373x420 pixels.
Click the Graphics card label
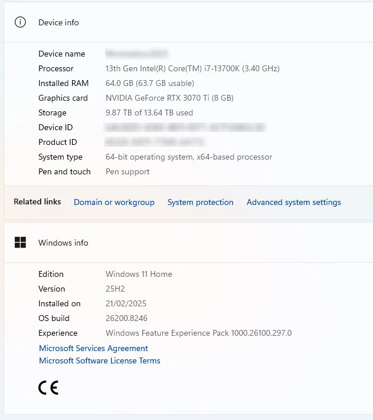click(63, 98)
